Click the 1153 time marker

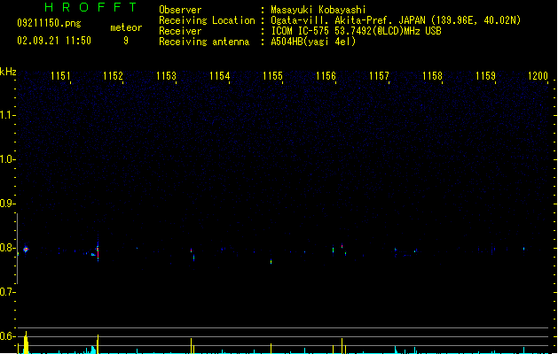166,76
